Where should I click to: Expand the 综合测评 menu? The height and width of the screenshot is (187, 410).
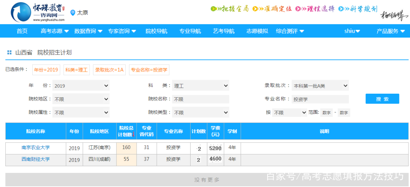click(290, 31)
